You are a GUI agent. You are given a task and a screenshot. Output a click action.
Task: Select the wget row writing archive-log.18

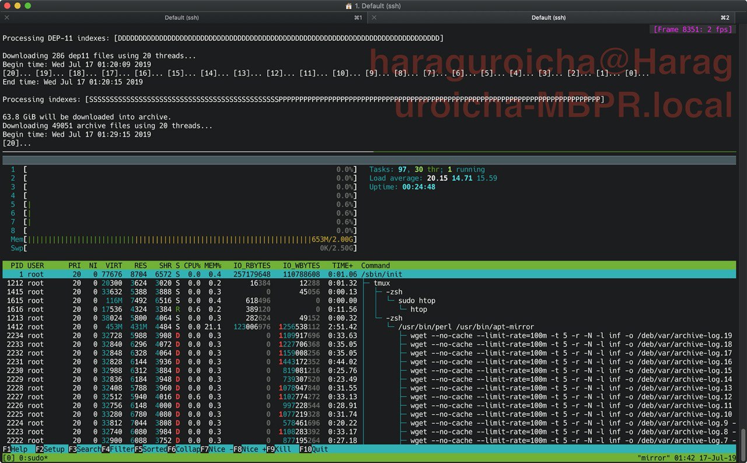[369, 344]
